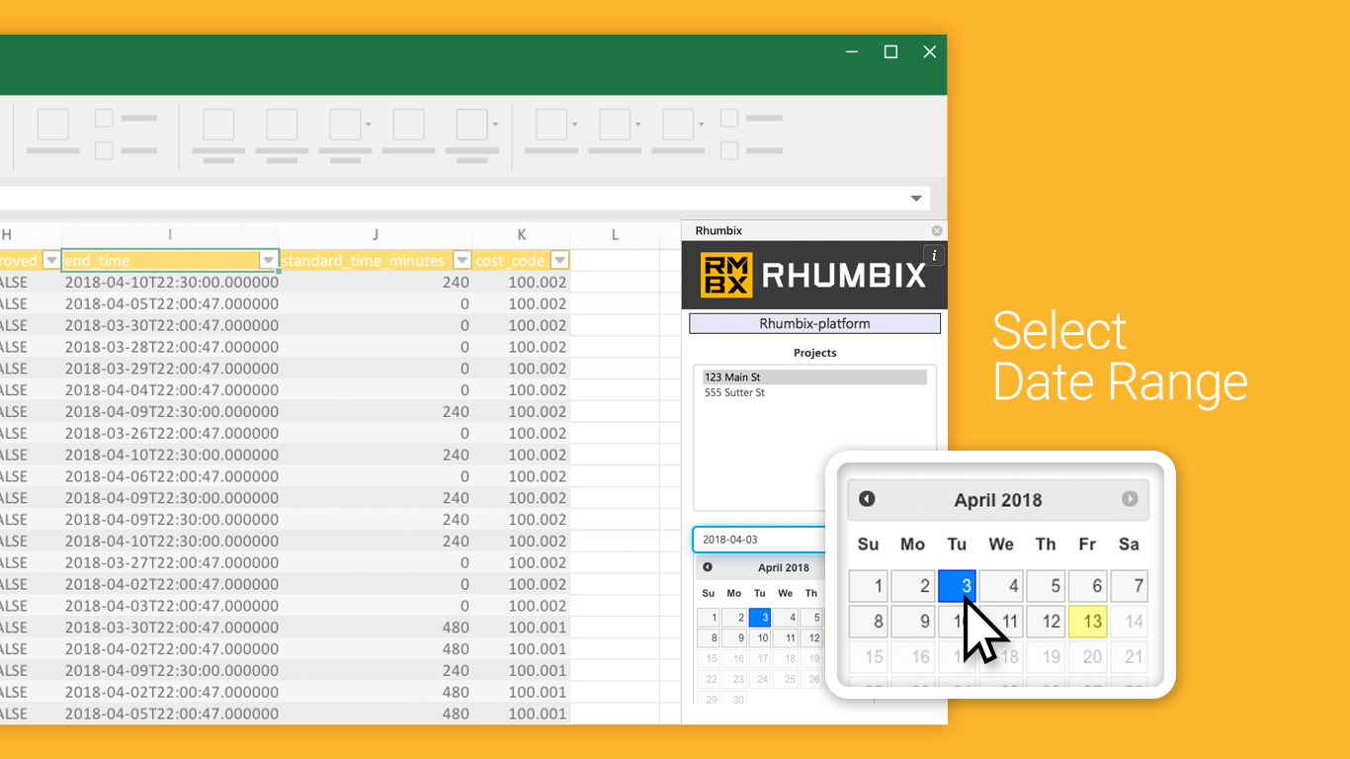Go to next month in enlarged calendar
The image size is (1350, 759).
1130,499
